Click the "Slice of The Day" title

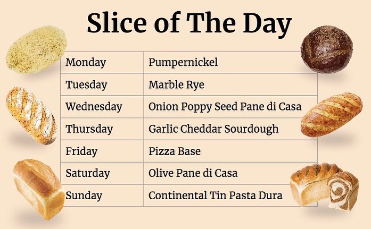coord(189,24)
